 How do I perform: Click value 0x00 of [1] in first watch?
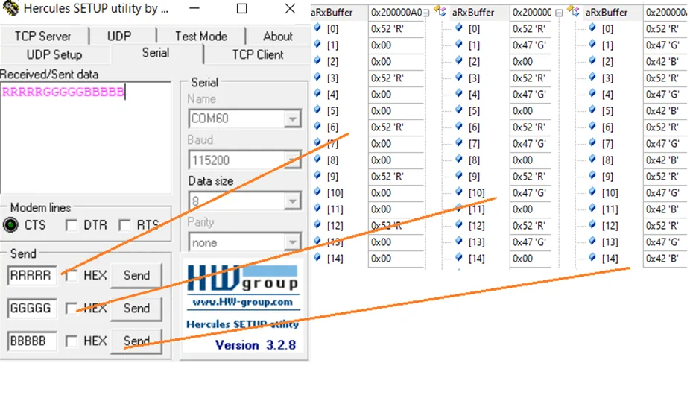tap(381, 45)
